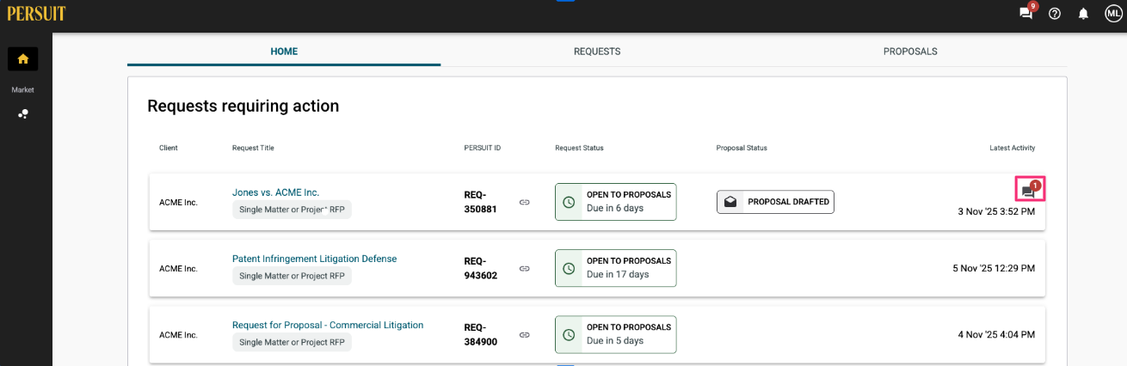The width and height of the screenshot is (1127, 366).
Task: Click Open to Proposals Due in 6 days
Action: [x=615, y=202]
